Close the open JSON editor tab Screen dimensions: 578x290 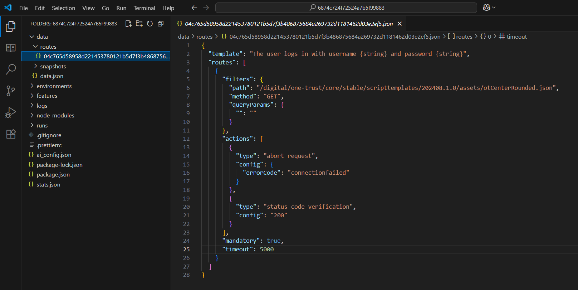pos(400,24)
